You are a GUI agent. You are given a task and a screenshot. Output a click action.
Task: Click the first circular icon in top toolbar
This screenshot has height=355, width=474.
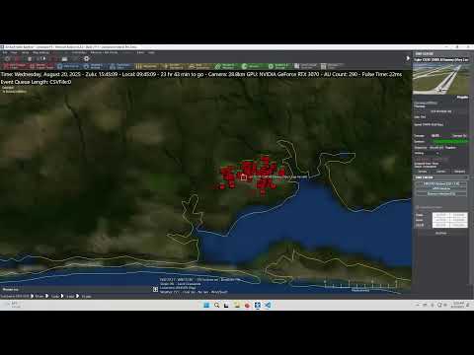click(x=7, y=59)
